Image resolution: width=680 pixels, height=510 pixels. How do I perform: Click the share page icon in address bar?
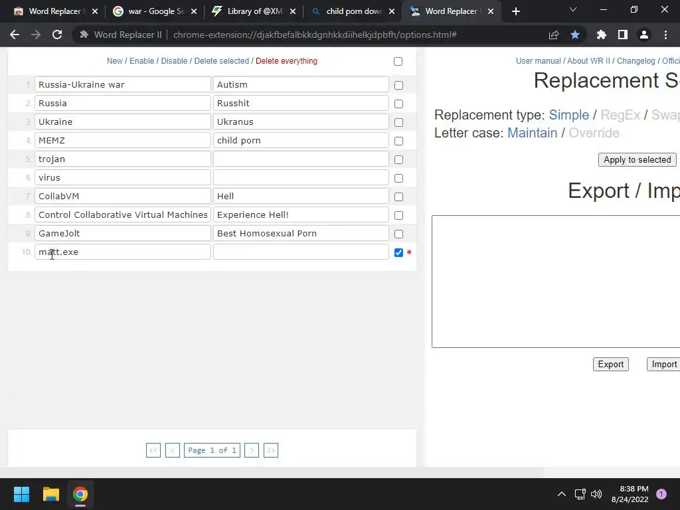pyautogui.click(x=553, y=35)
